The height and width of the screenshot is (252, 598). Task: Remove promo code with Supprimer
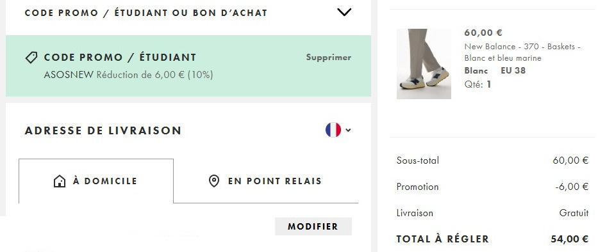(x=328, y=58)
